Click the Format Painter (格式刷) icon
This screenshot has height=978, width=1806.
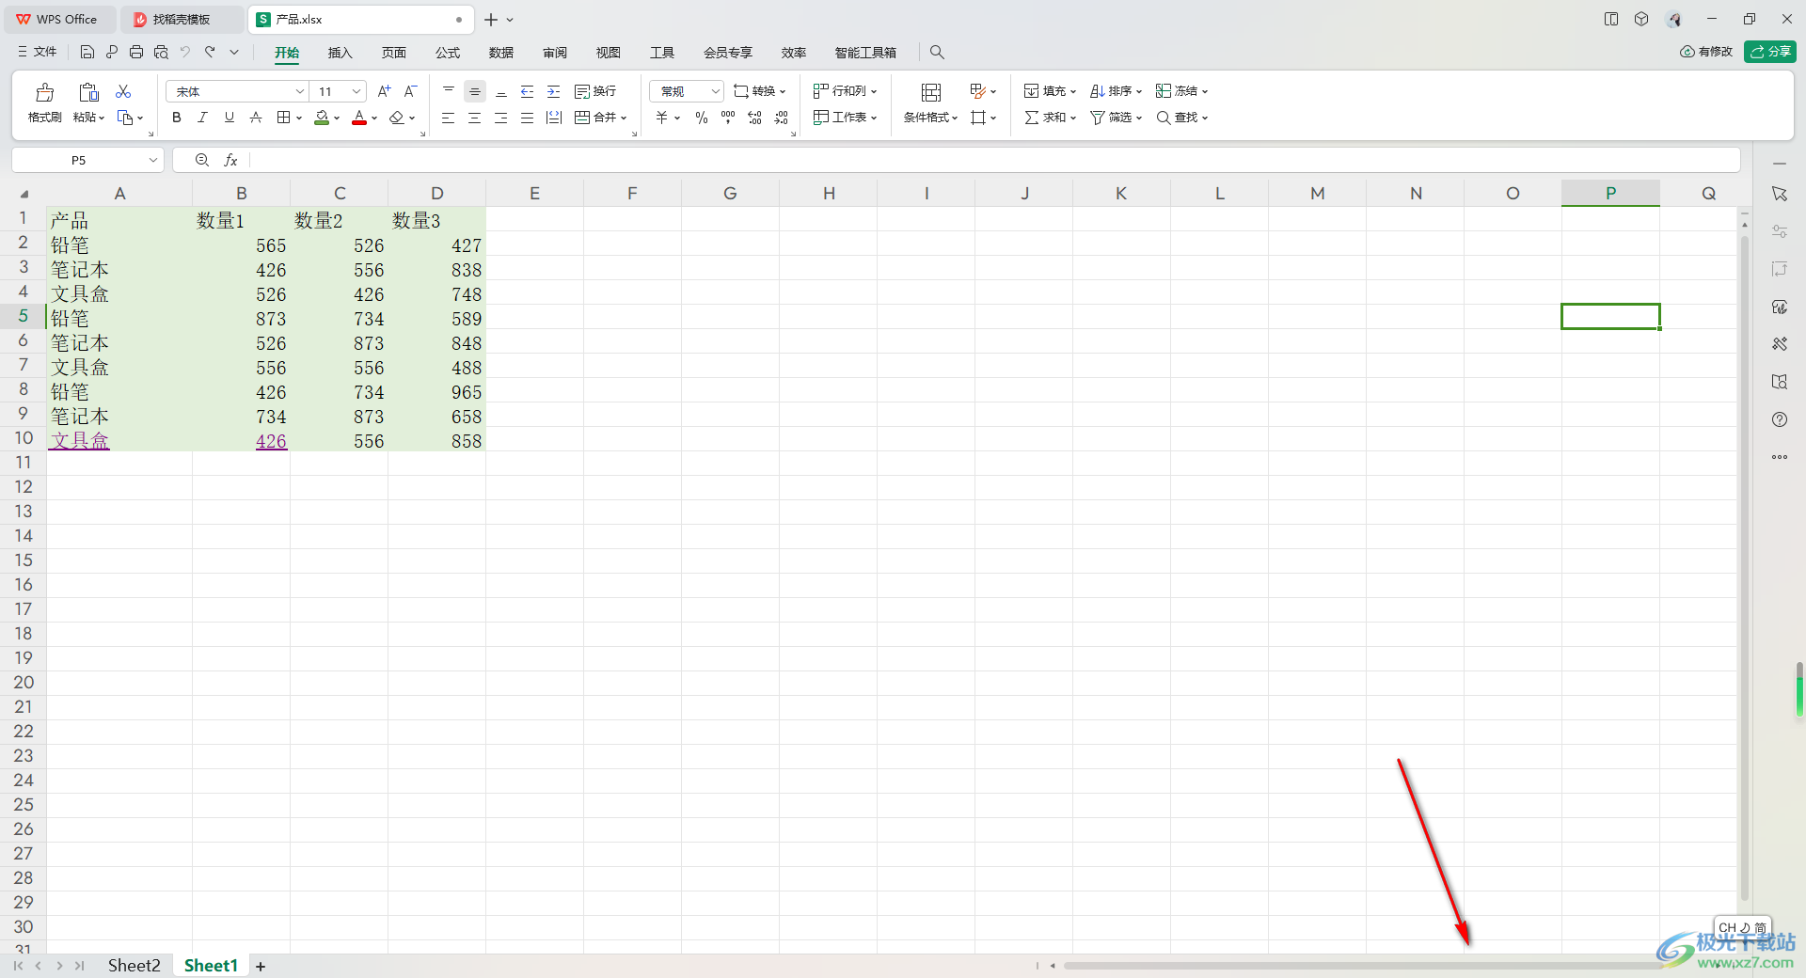pos(44,92)
